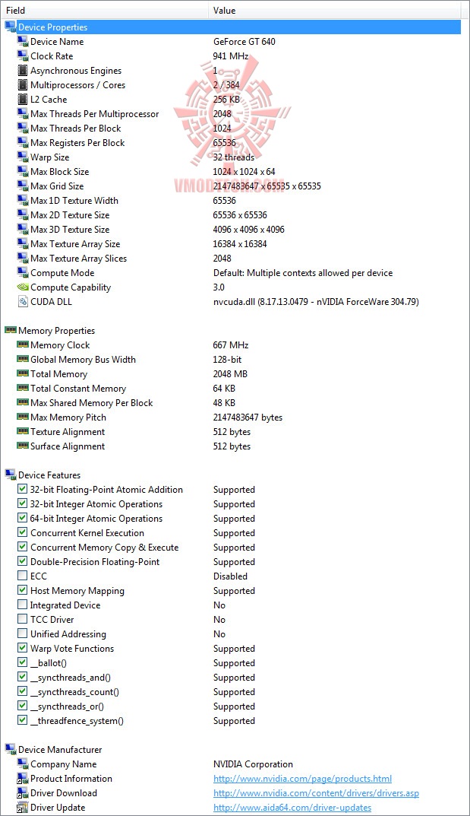Click the NVIDIA Compute Capability icon
The height and width of the screenshot is (816, 470).
point(22,287)
